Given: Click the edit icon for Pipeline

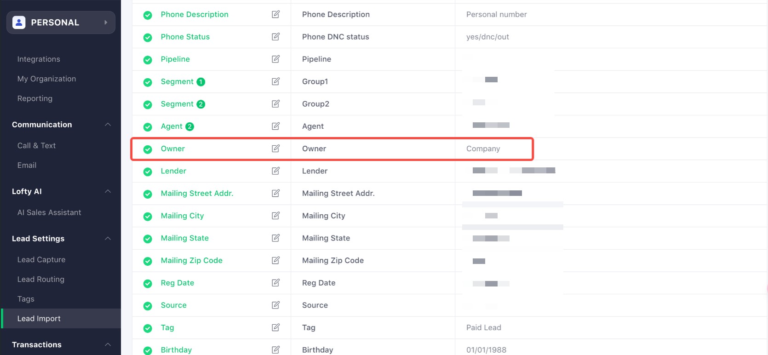Looking at the screenshot, I should pos(275,59).
